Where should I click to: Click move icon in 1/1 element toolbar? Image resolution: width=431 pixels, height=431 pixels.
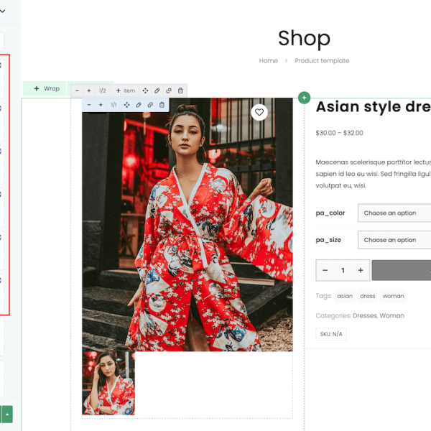126,105
